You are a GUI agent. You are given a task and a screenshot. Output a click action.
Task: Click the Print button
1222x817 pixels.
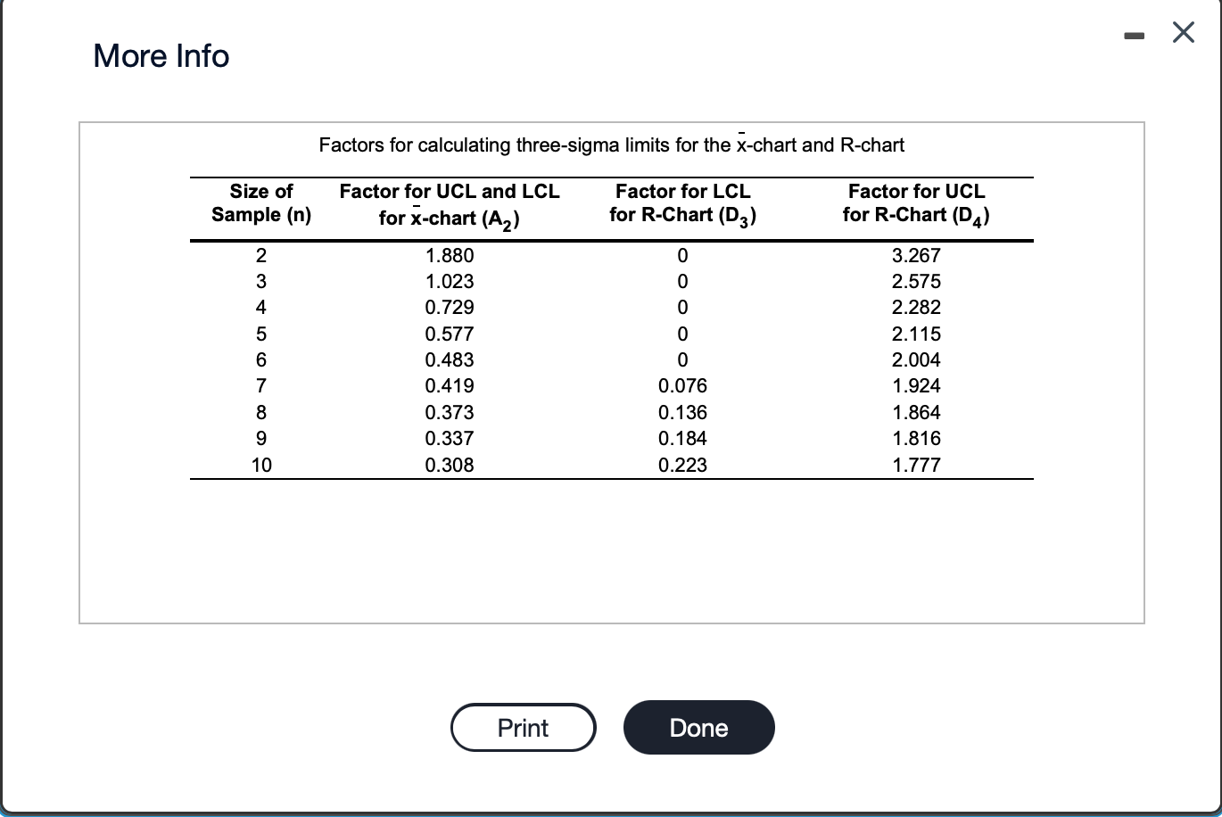(x=523, y=727)
